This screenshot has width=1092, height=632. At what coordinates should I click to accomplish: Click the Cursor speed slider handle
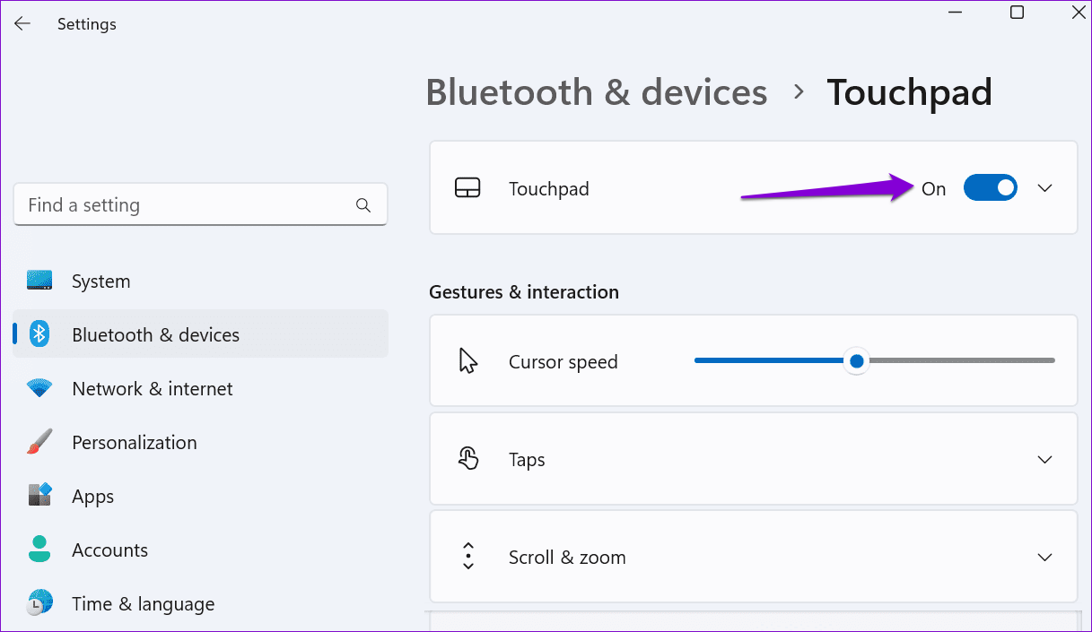pos(857,361)
